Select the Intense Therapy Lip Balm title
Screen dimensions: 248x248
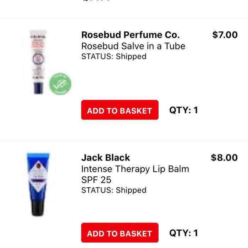point(135,169)
